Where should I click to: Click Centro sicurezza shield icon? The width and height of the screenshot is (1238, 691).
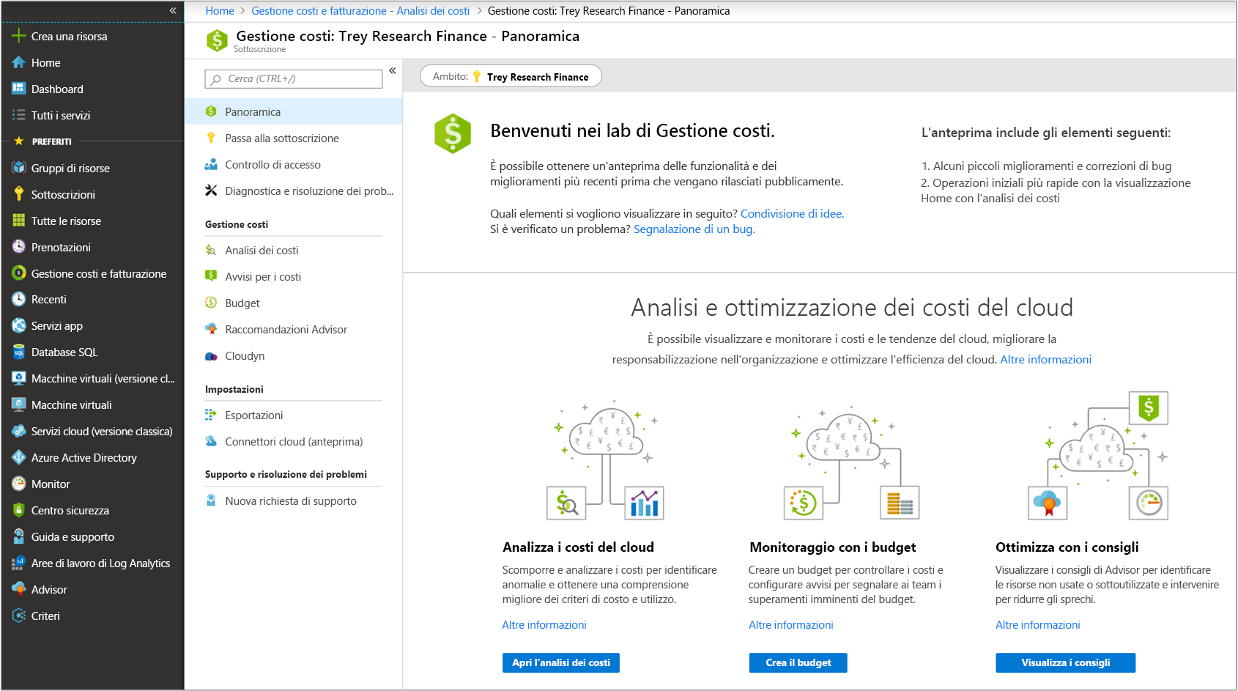(18, 510)
